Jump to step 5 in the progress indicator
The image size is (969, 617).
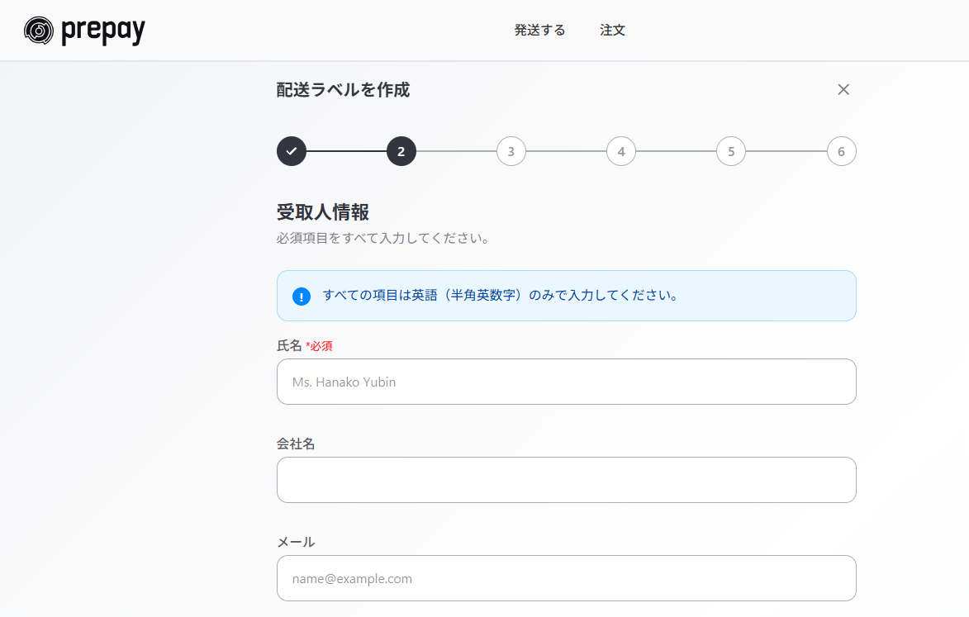[x=731, y=151]
